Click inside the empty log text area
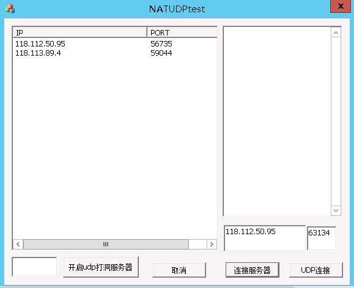This screenshot has height=288, width=354. tap(277, 121)
